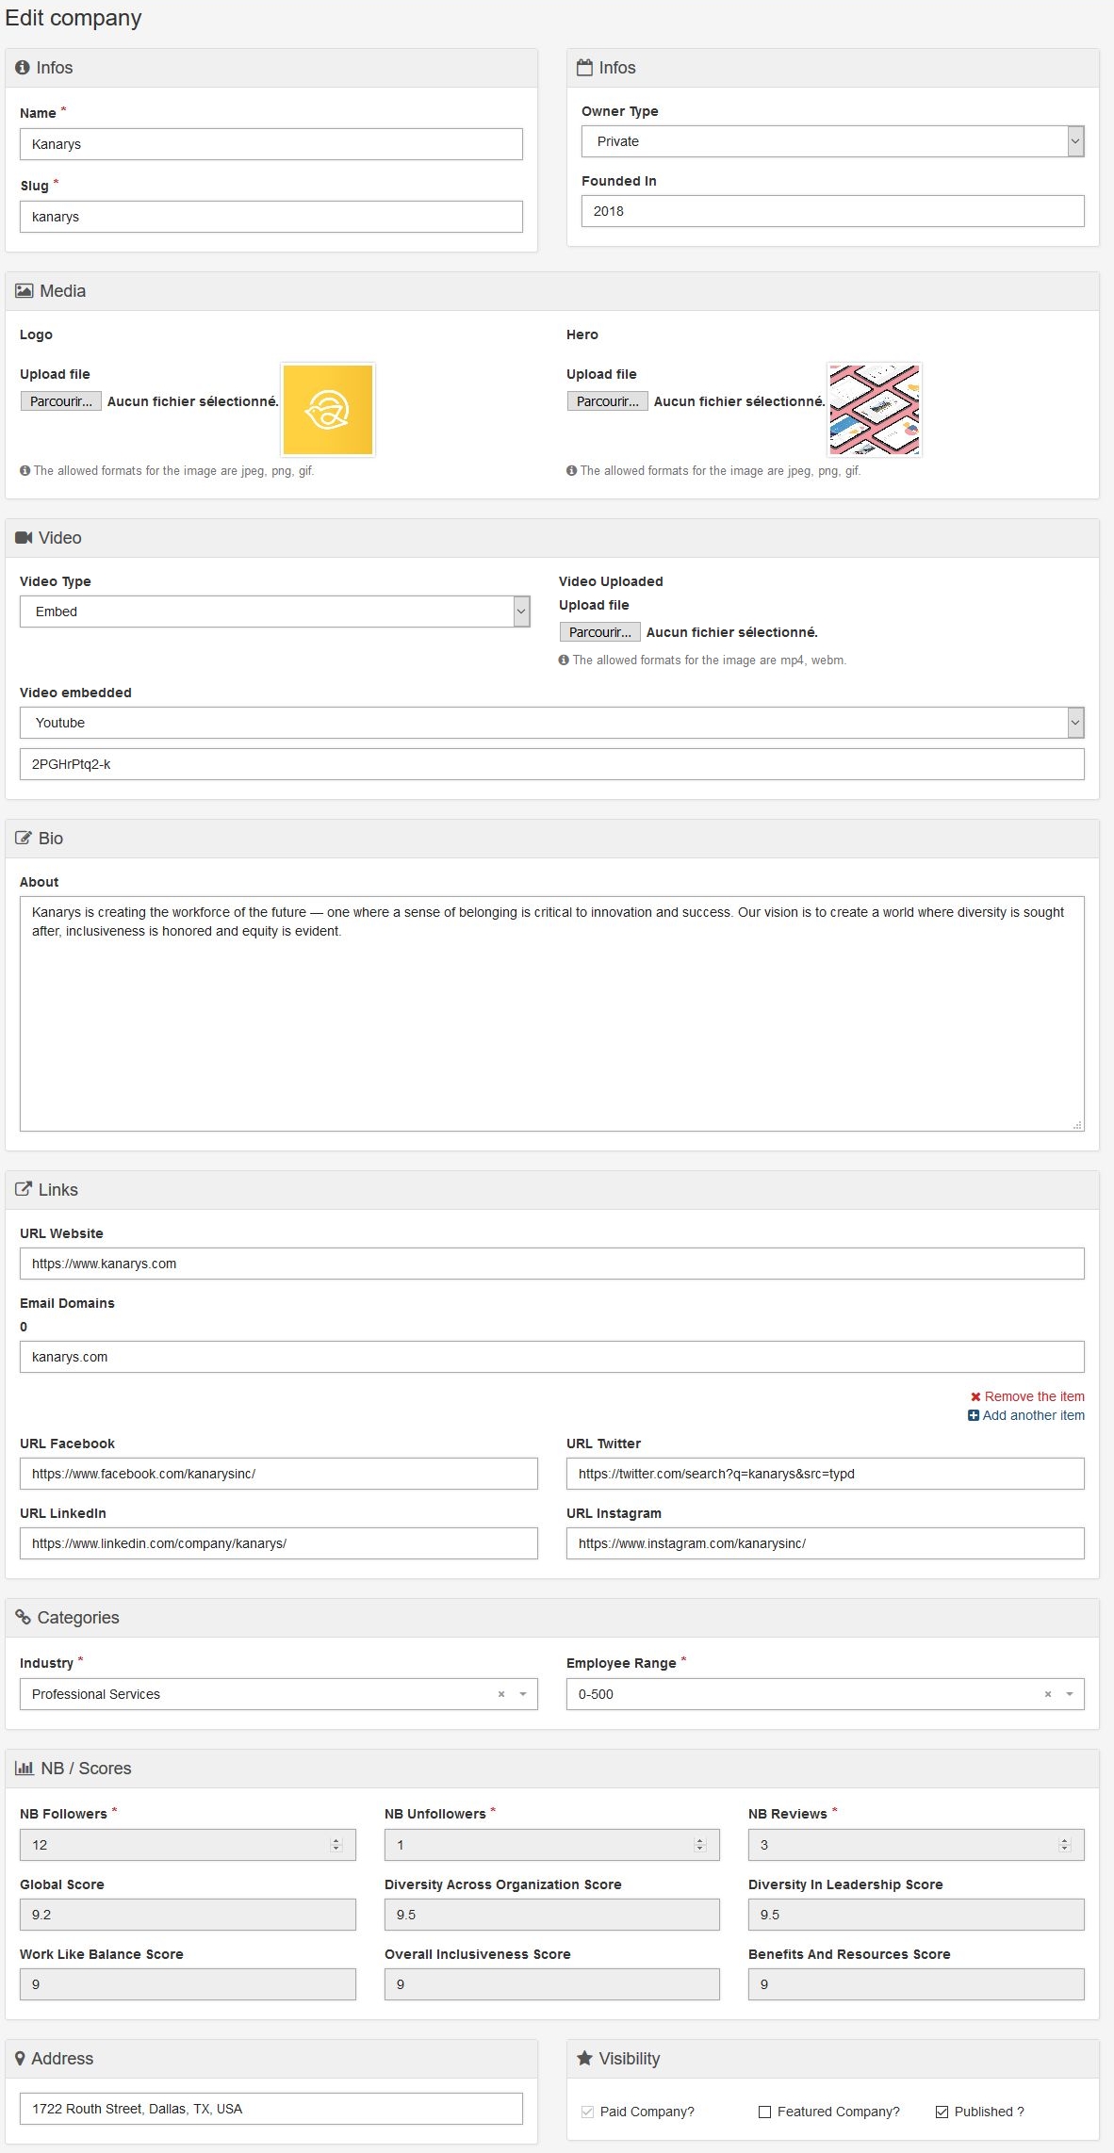Viewport: 1114px width, 2153px height.
Task: Open the Video Type Embed dropdown
Action: 275,612
